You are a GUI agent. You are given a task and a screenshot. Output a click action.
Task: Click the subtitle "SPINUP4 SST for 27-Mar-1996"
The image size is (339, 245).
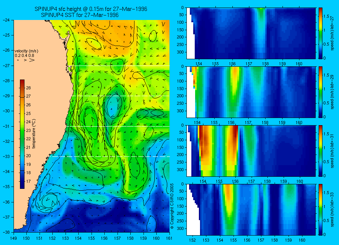tap(80, 15)
